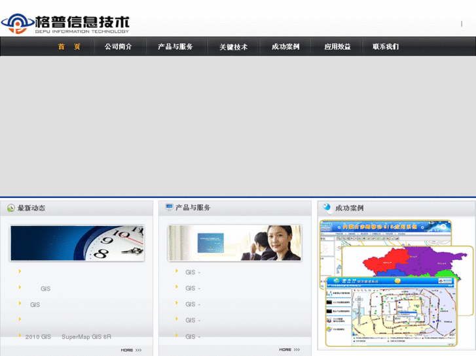
Task: Open the 首页 home menu item
Action: [x=69, y=46]
